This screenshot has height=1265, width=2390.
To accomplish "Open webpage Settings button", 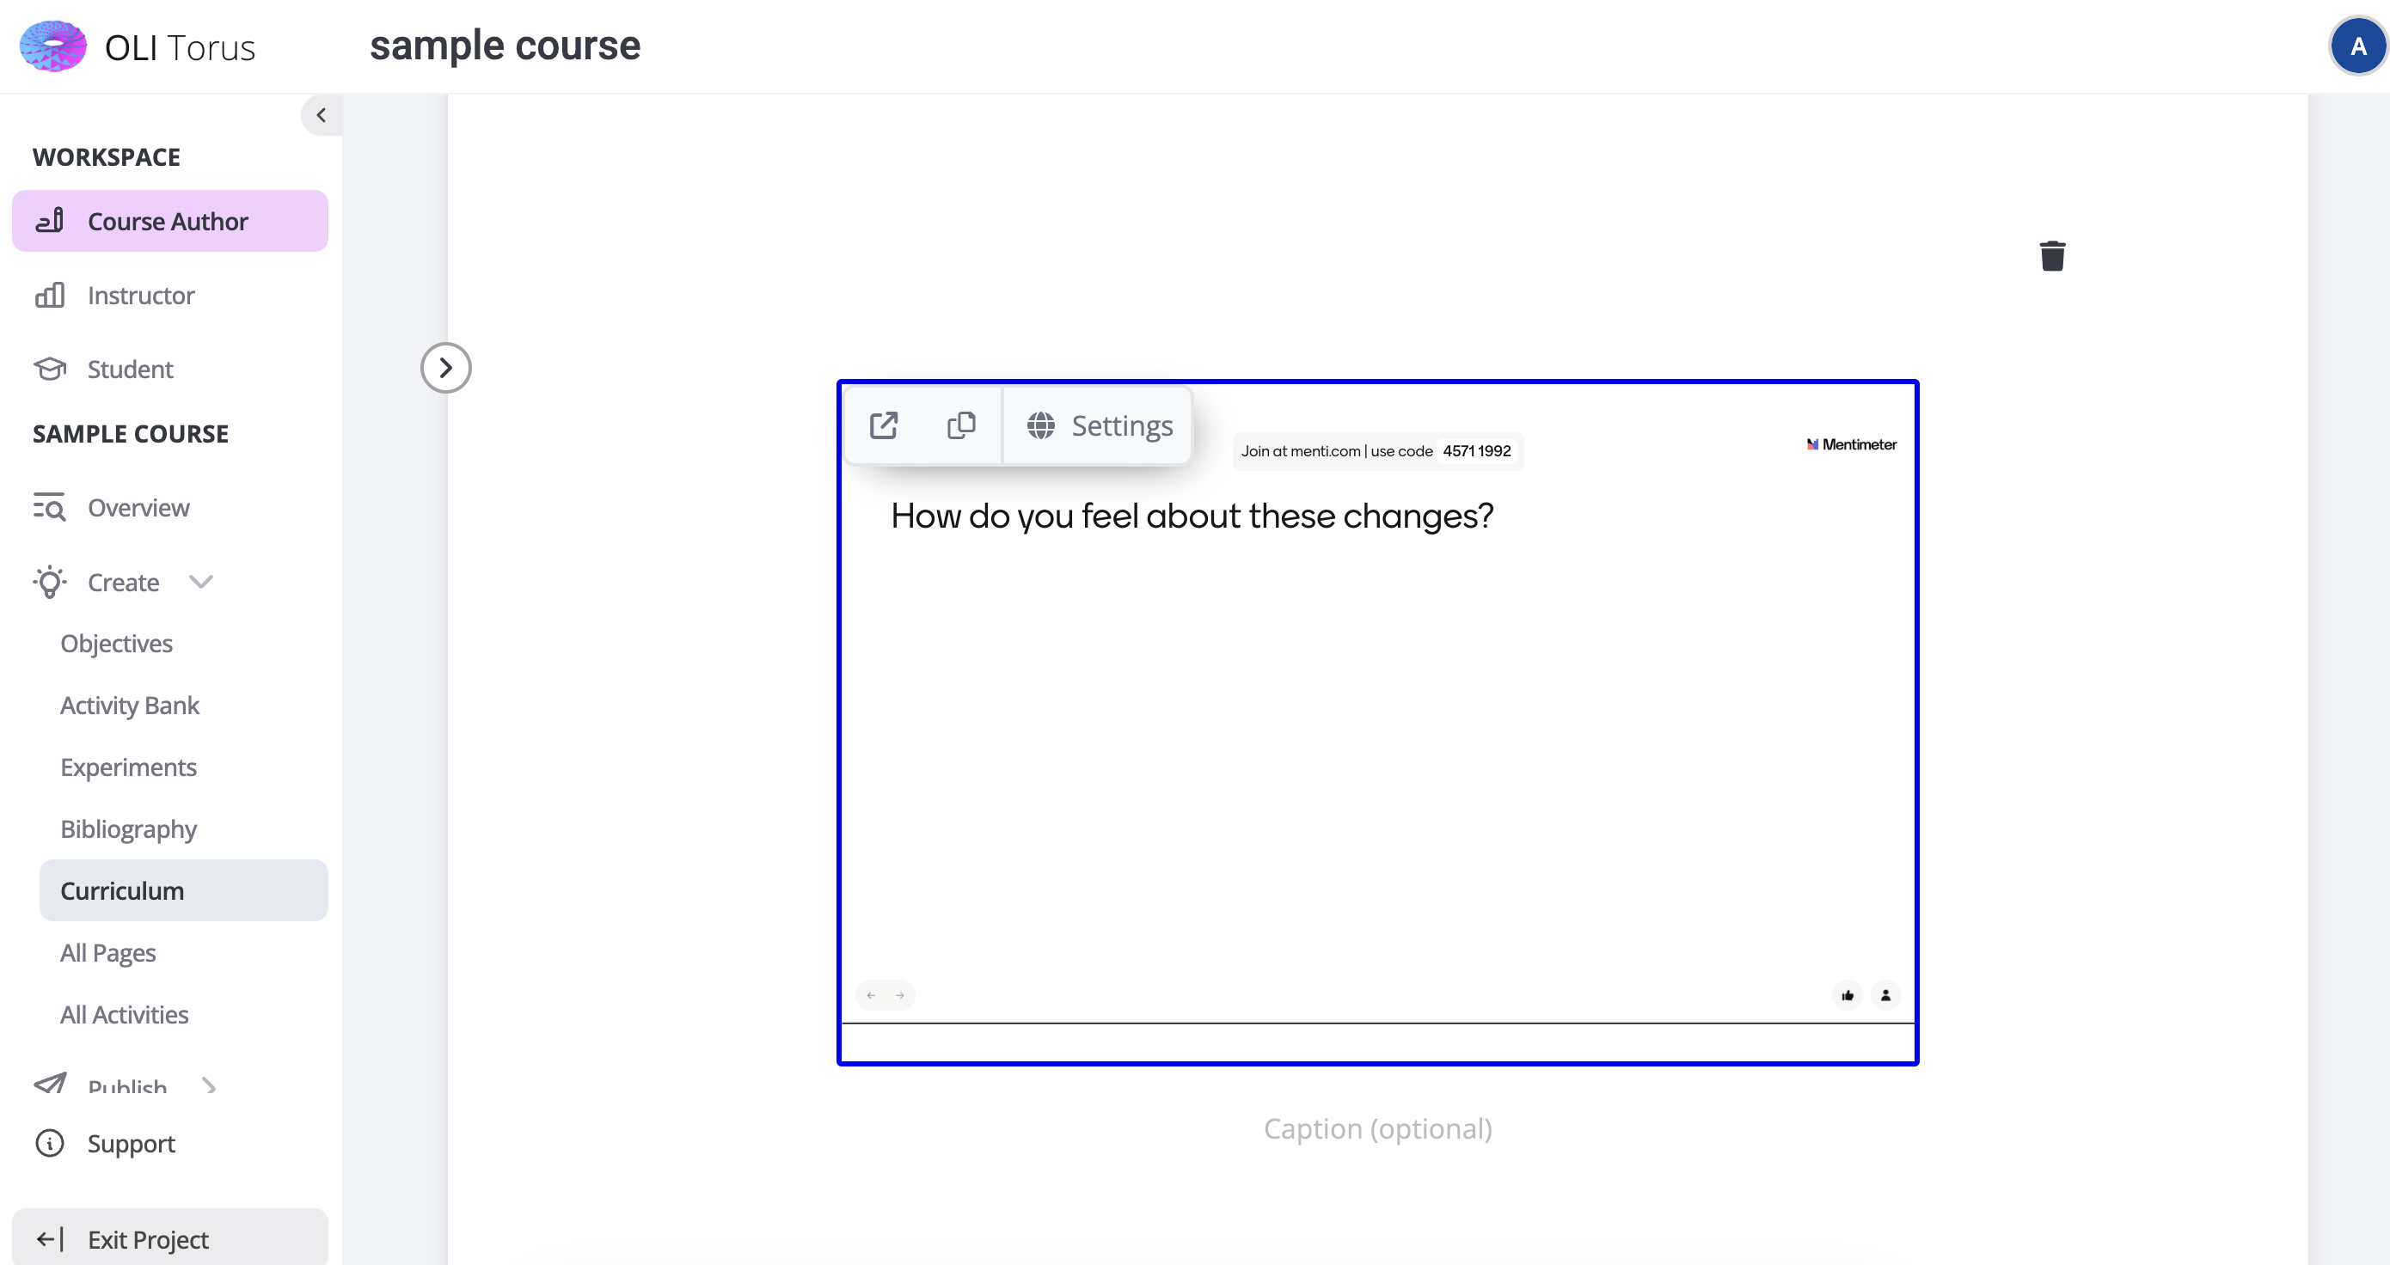I will tap(1100, 425).
